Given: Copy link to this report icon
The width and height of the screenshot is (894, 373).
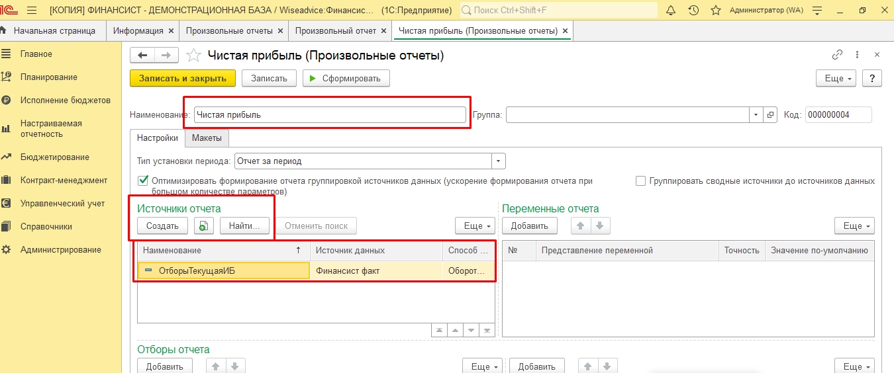Looking at the screenshot, I should [x=838, y=55].
